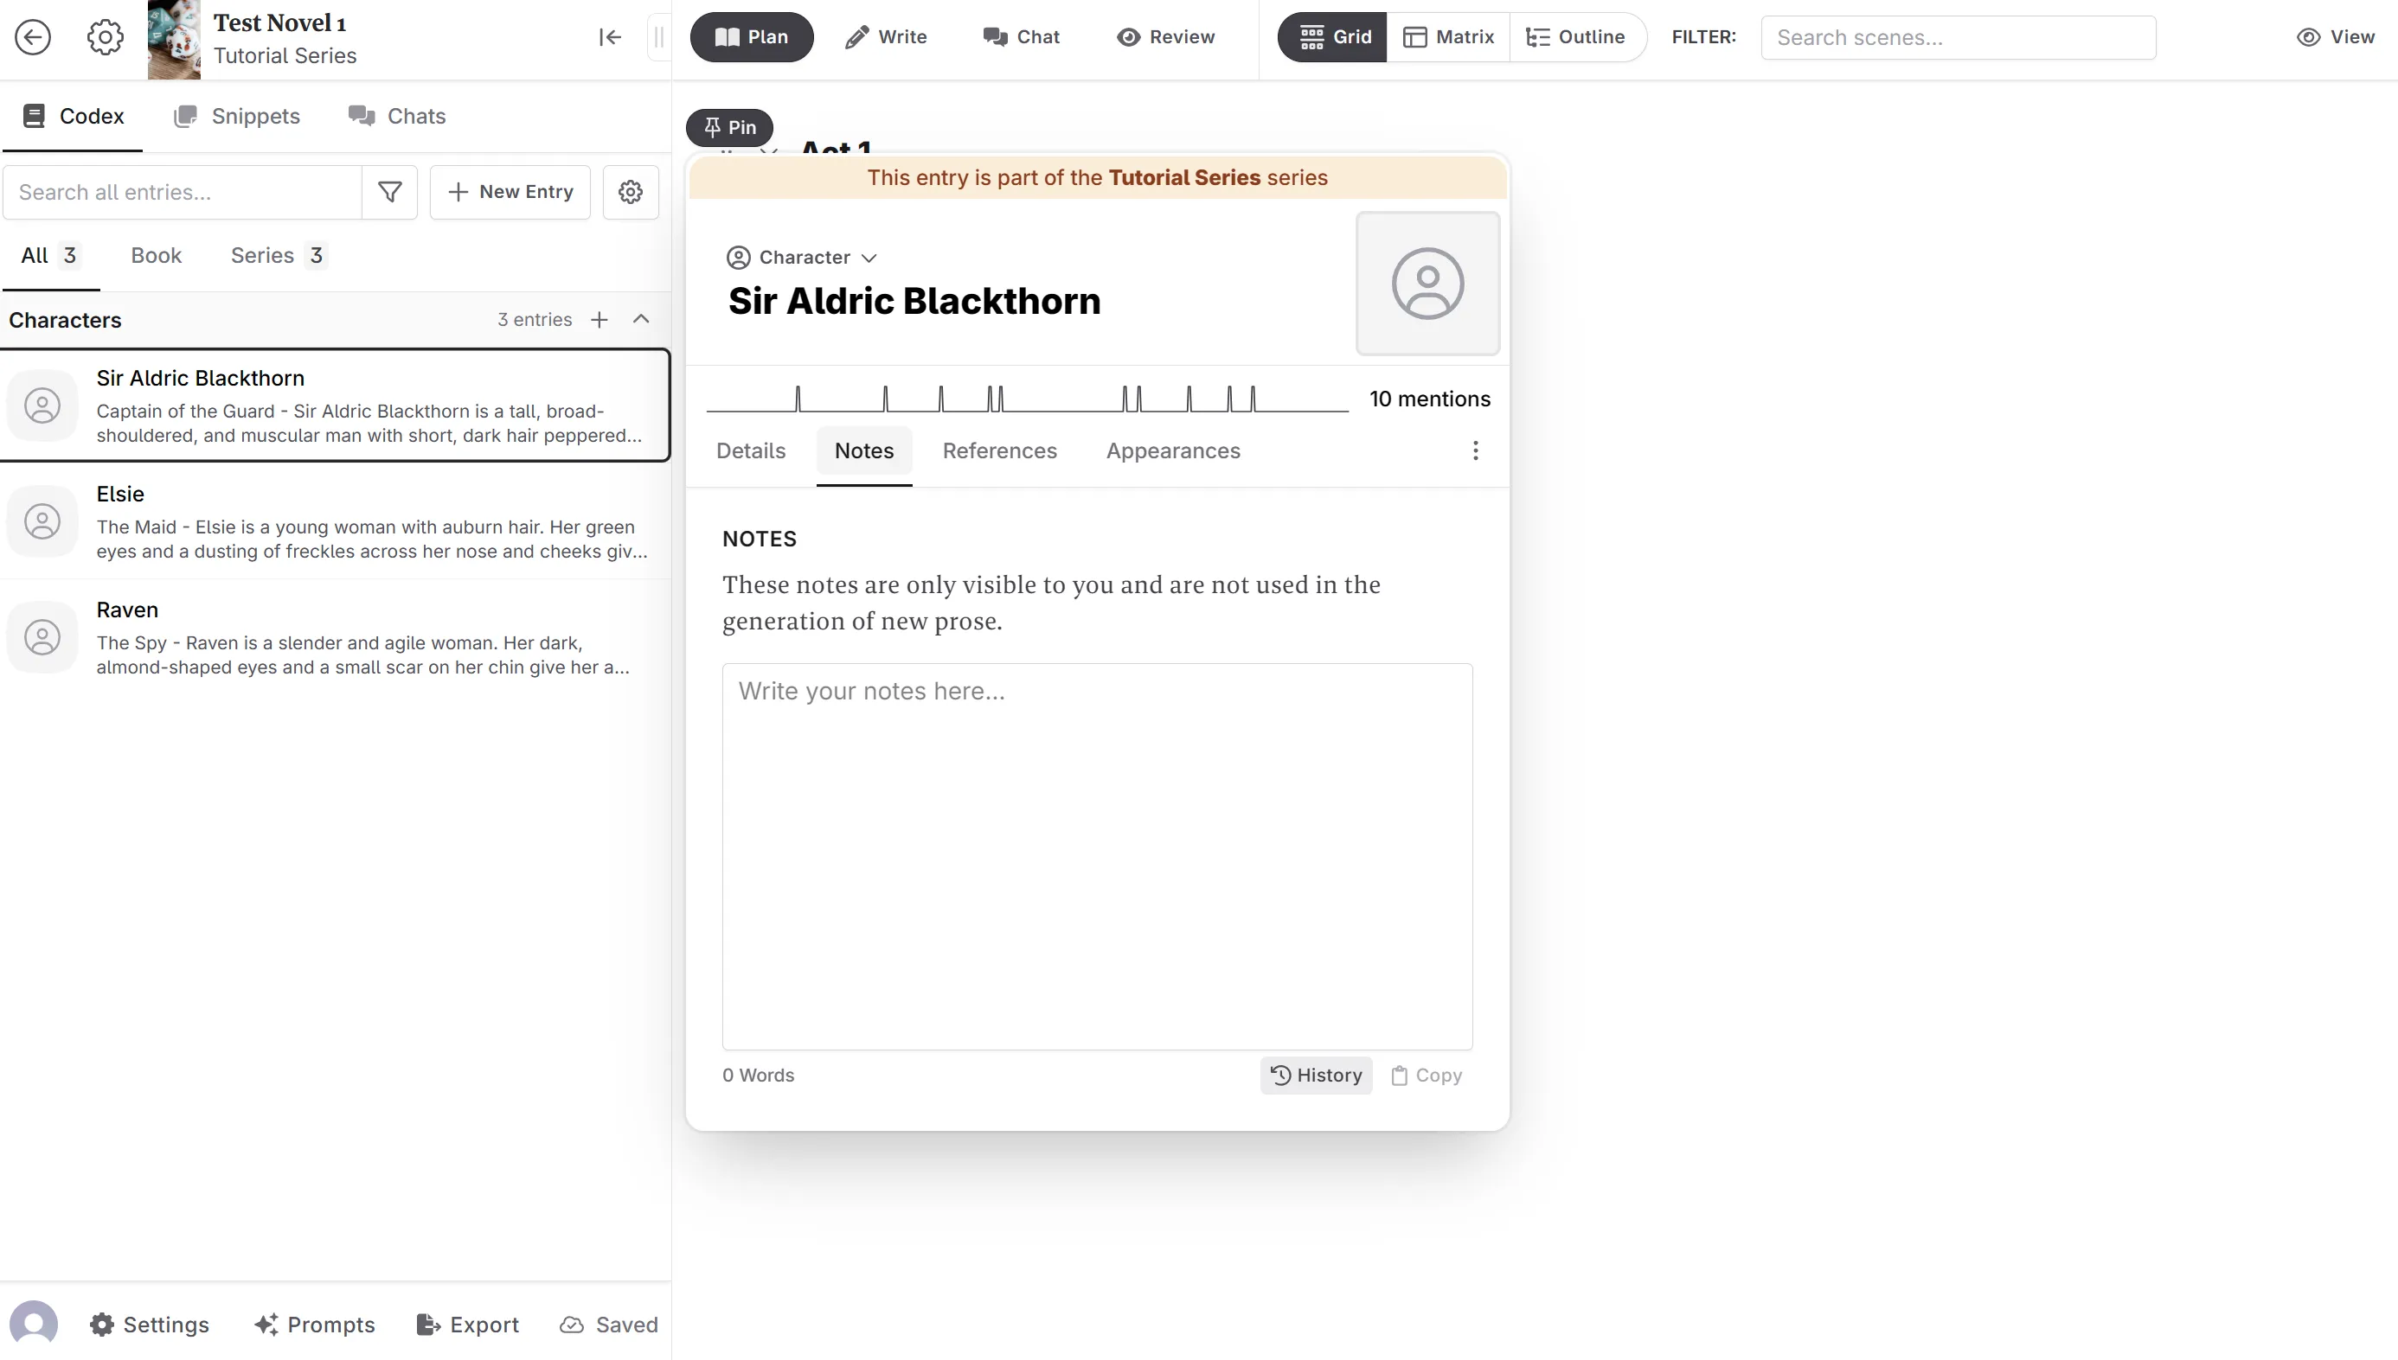Switch to the Appearances tab
The height and width of the screenshot is (1360, 2398).
[x=1173, y=450]
